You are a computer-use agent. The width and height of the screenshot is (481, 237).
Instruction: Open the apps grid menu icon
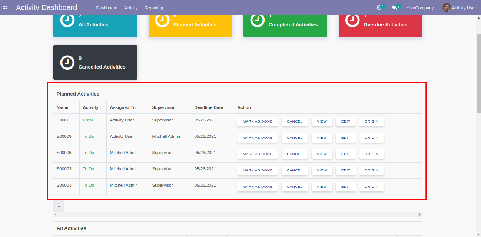(6, 8)
